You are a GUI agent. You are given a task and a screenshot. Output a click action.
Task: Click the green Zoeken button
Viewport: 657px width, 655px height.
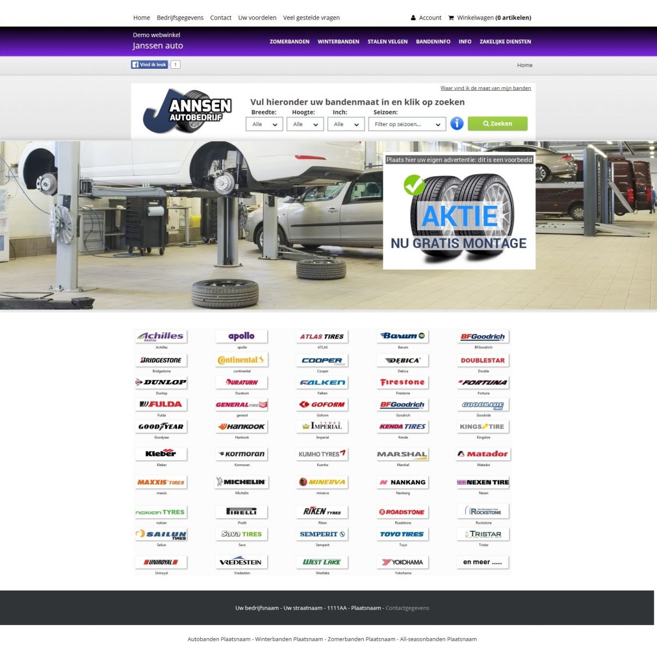pyautogui.click(x=497, y=123)
